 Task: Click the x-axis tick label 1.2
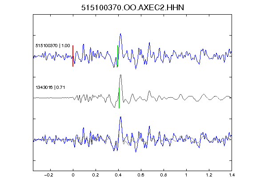tap(209, 175)
